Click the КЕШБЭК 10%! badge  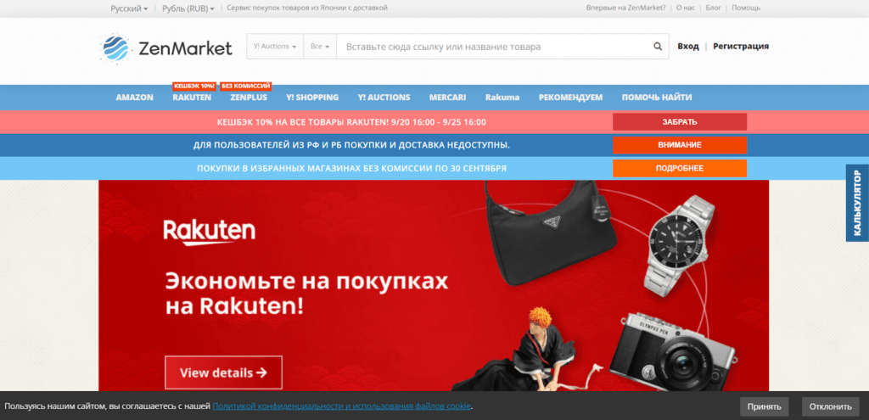tap(194, 86)
